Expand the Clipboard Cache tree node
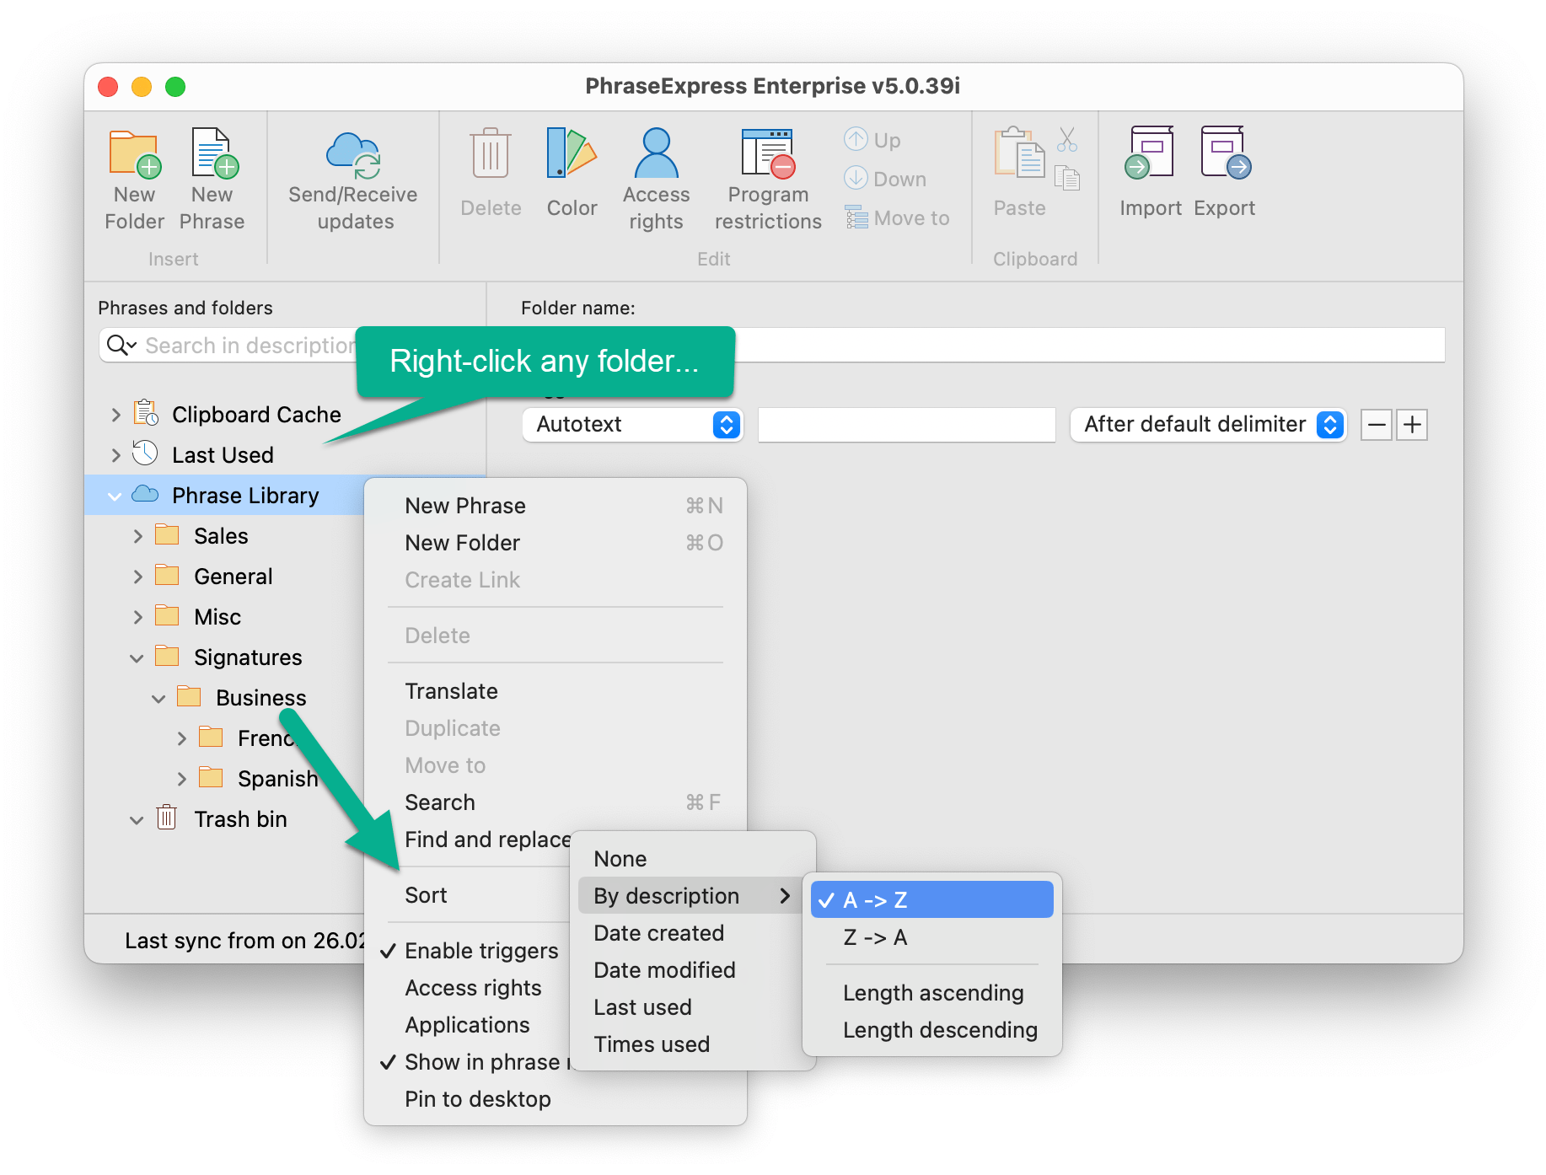The width and height of the screenshot is (1546, 1175). [116, 415]
